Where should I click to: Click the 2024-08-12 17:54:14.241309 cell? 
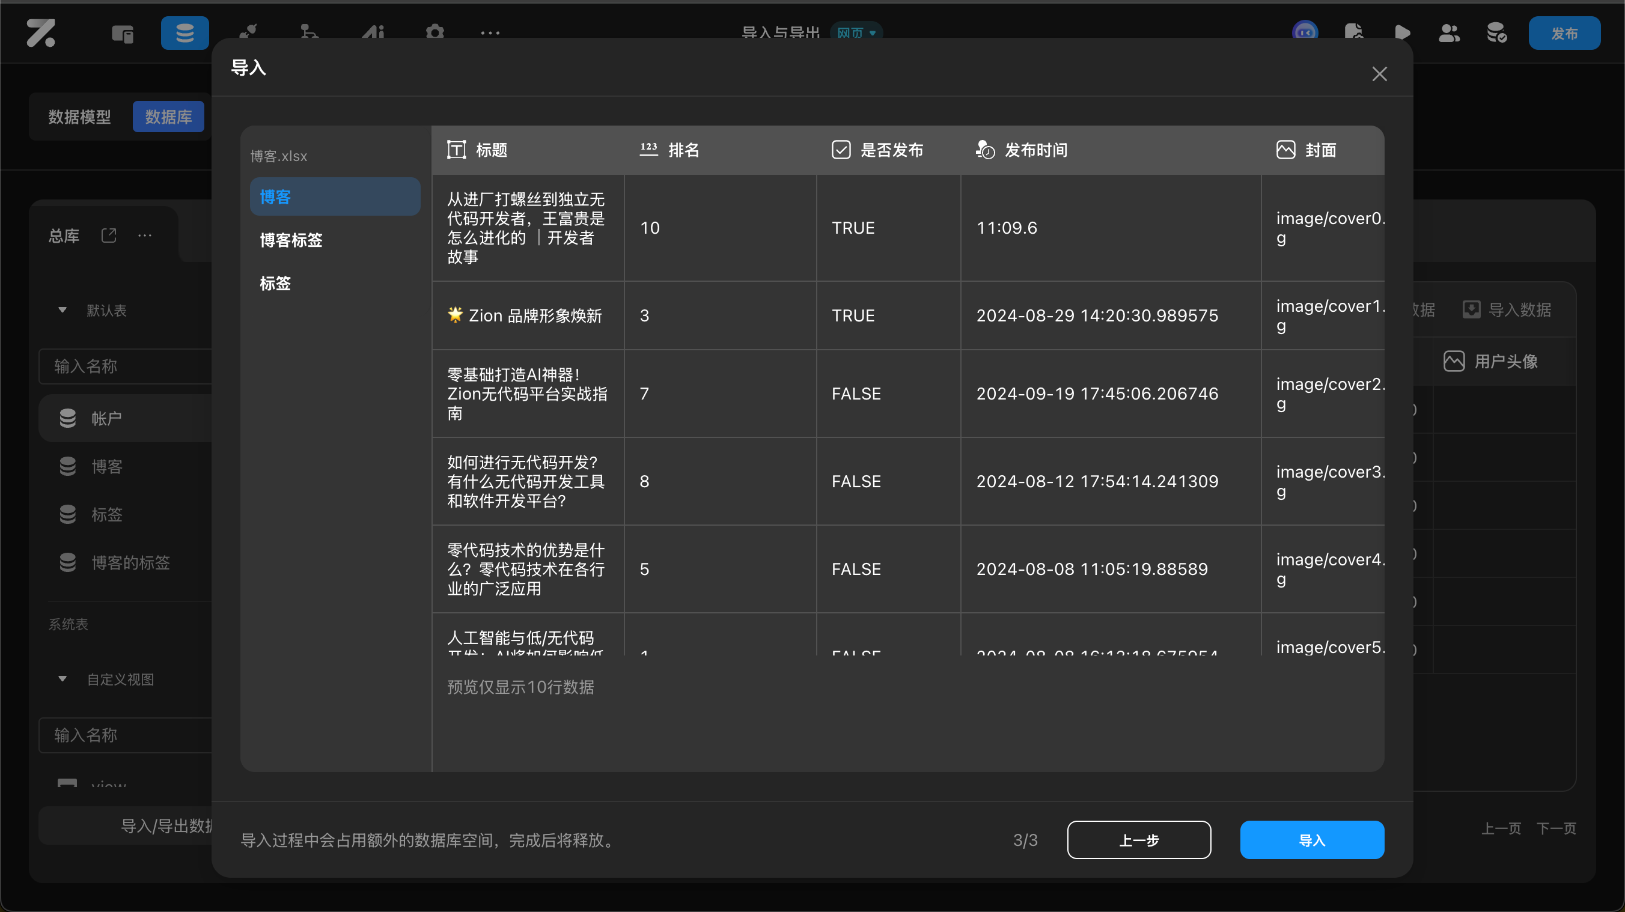coord(1111,481)
